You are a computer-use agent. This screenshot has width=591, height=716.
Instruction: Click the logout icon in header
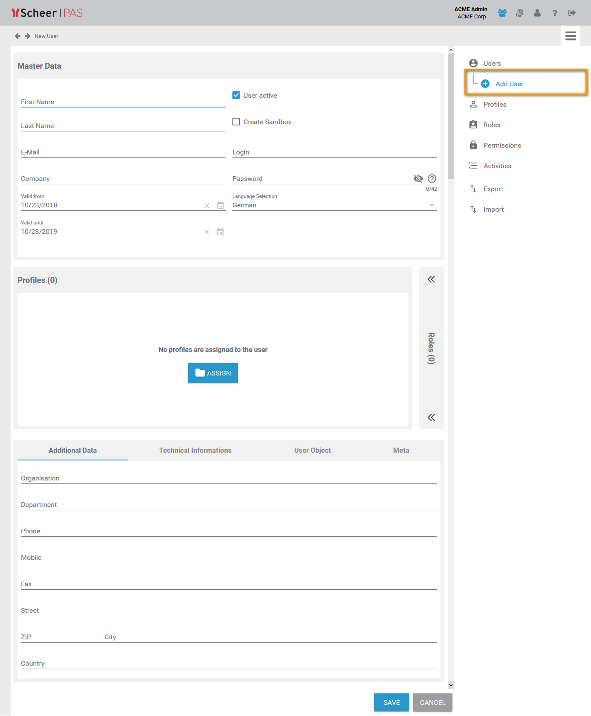[572, 13]
